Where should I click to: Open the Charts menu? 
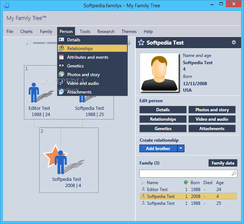27,32
